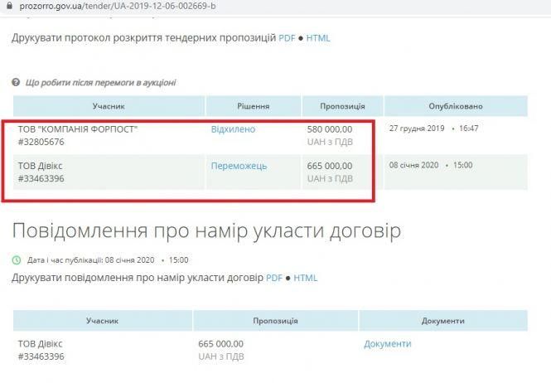The height and width of the screenshot is (383, 551).
Task: Select 'Дата і час публікації' text line
Action: (x=108, y=260)
